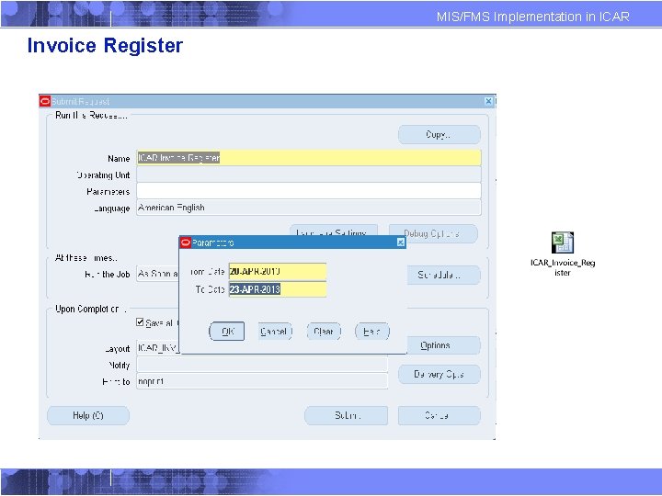The height and width of the screenshot is (496, 662).
Task: Click the Name field with ICAR Invoice Register
Action: tap(309, 158)
